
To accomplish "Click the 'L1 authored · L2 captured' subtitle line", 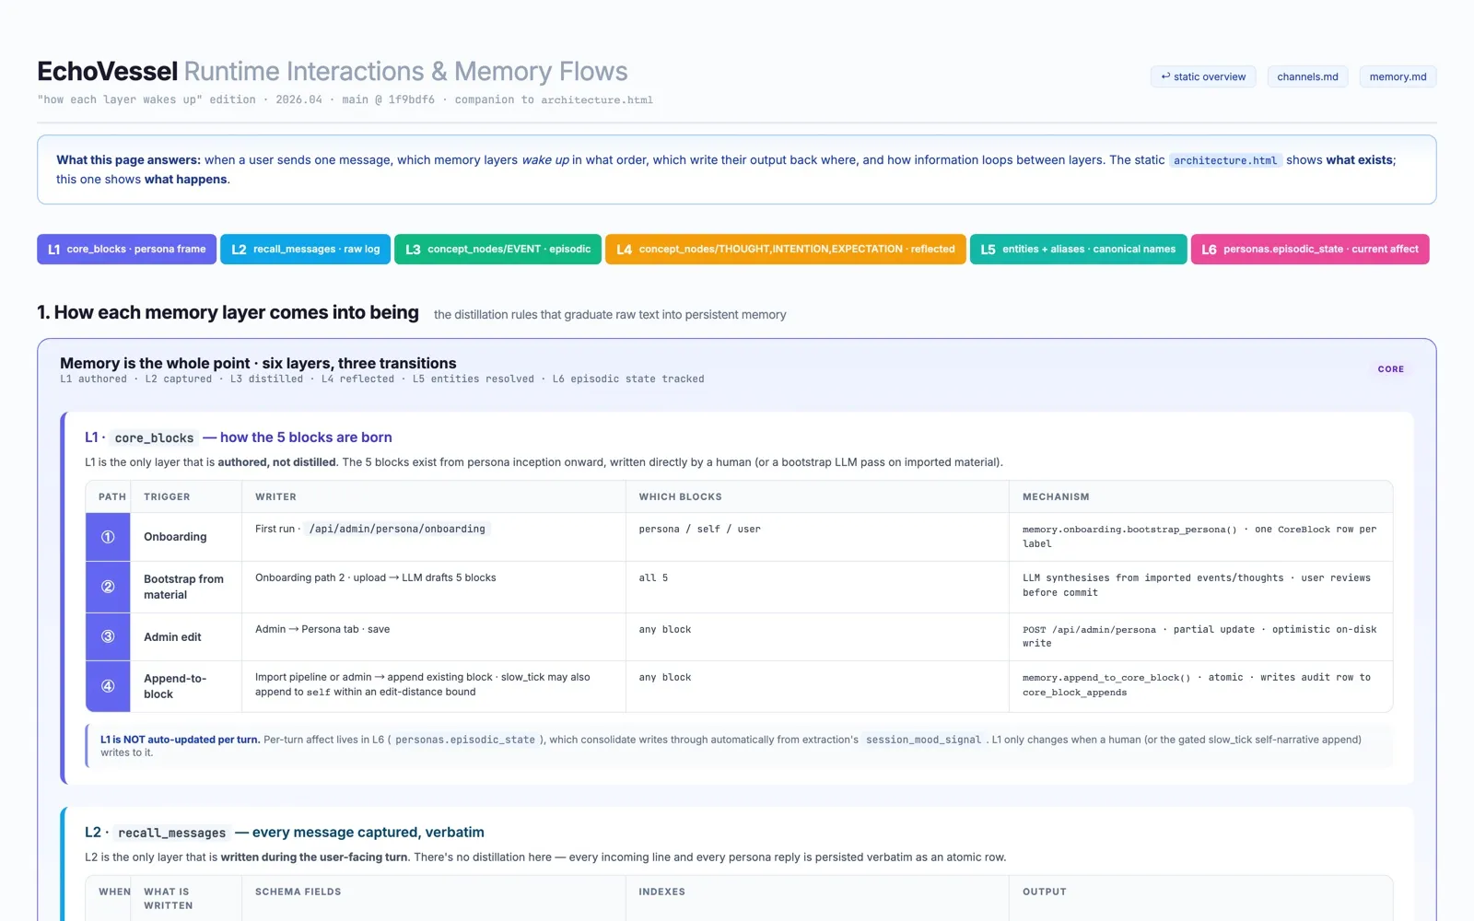I will click(x=382, y=379).
